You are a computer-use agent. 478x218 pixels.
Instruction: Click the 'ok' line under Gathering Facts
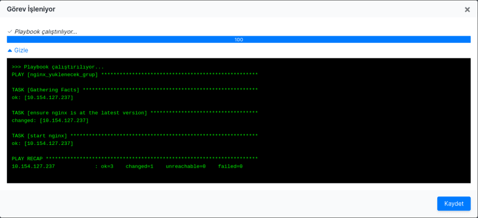click(x=42, y=97)
